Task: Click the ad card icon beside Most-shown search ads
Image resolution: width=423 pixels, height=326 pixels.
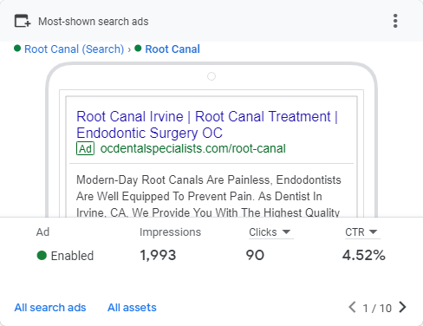Action: tap(23, 21)
